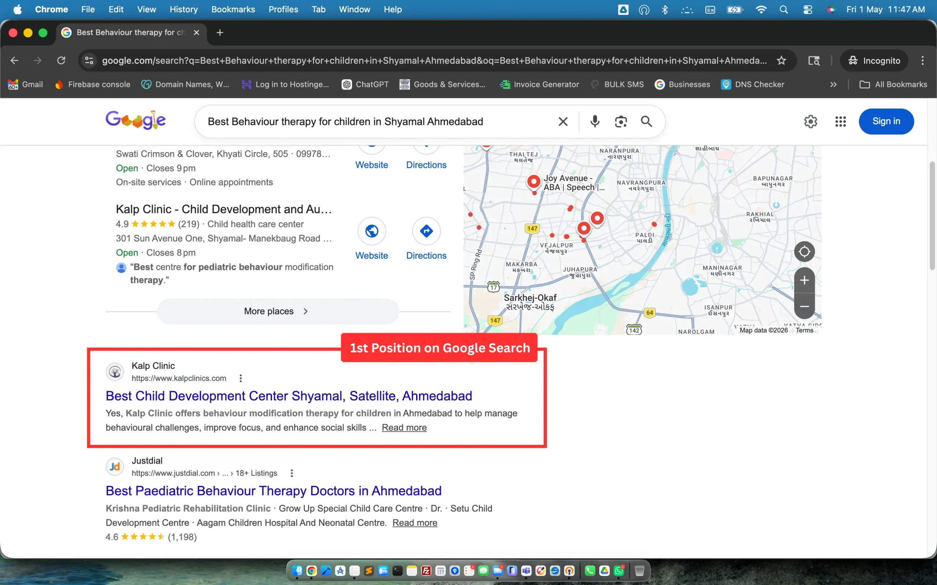Open the Help menu
This screenshot has width=937, height=585.
point(393,9)
